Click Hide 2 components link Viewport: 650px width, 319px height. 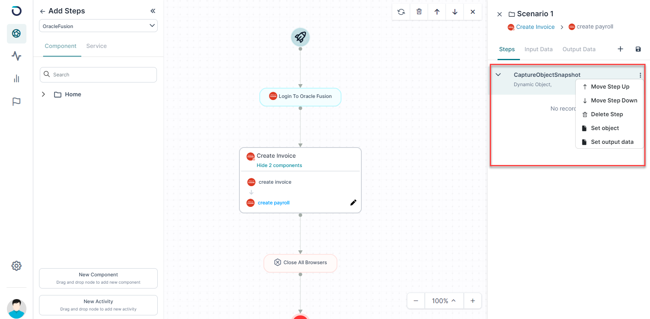pos(279,165)
